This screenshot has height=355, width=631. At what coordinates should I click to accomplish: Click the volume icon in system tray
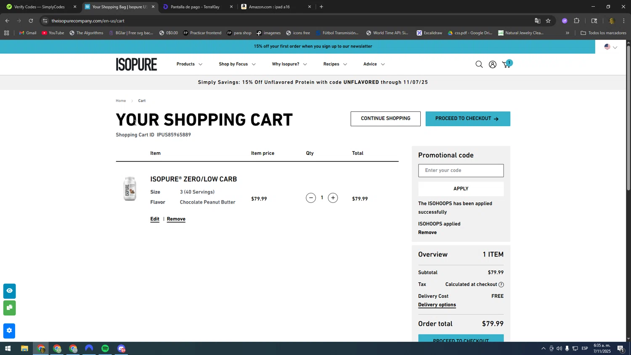click(559, 349)
